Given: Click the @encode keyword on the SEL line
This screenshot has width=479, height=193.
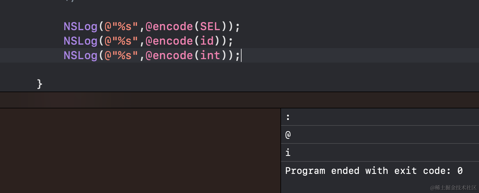Looking at the screenshot, I should (169, 27).
